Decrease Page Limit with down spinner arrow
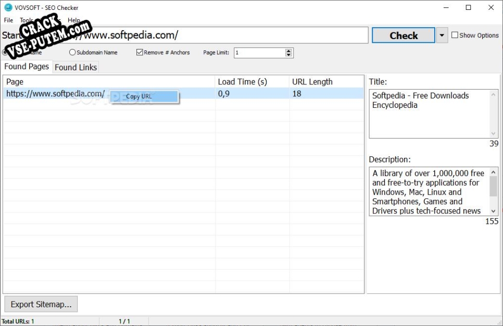This screenshot has height=326, width=503. point(288,55)
